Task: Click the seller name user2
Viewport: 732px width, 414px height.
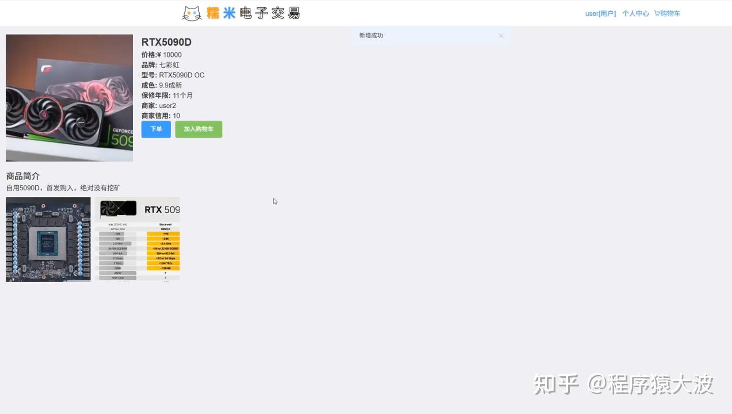Action: coord(168,106)
